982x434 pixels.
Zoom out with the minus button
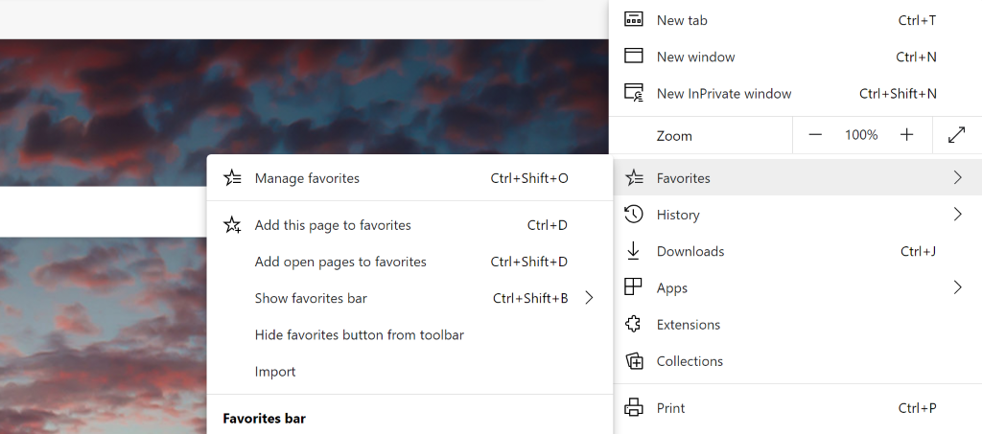[x=815, y=134]
